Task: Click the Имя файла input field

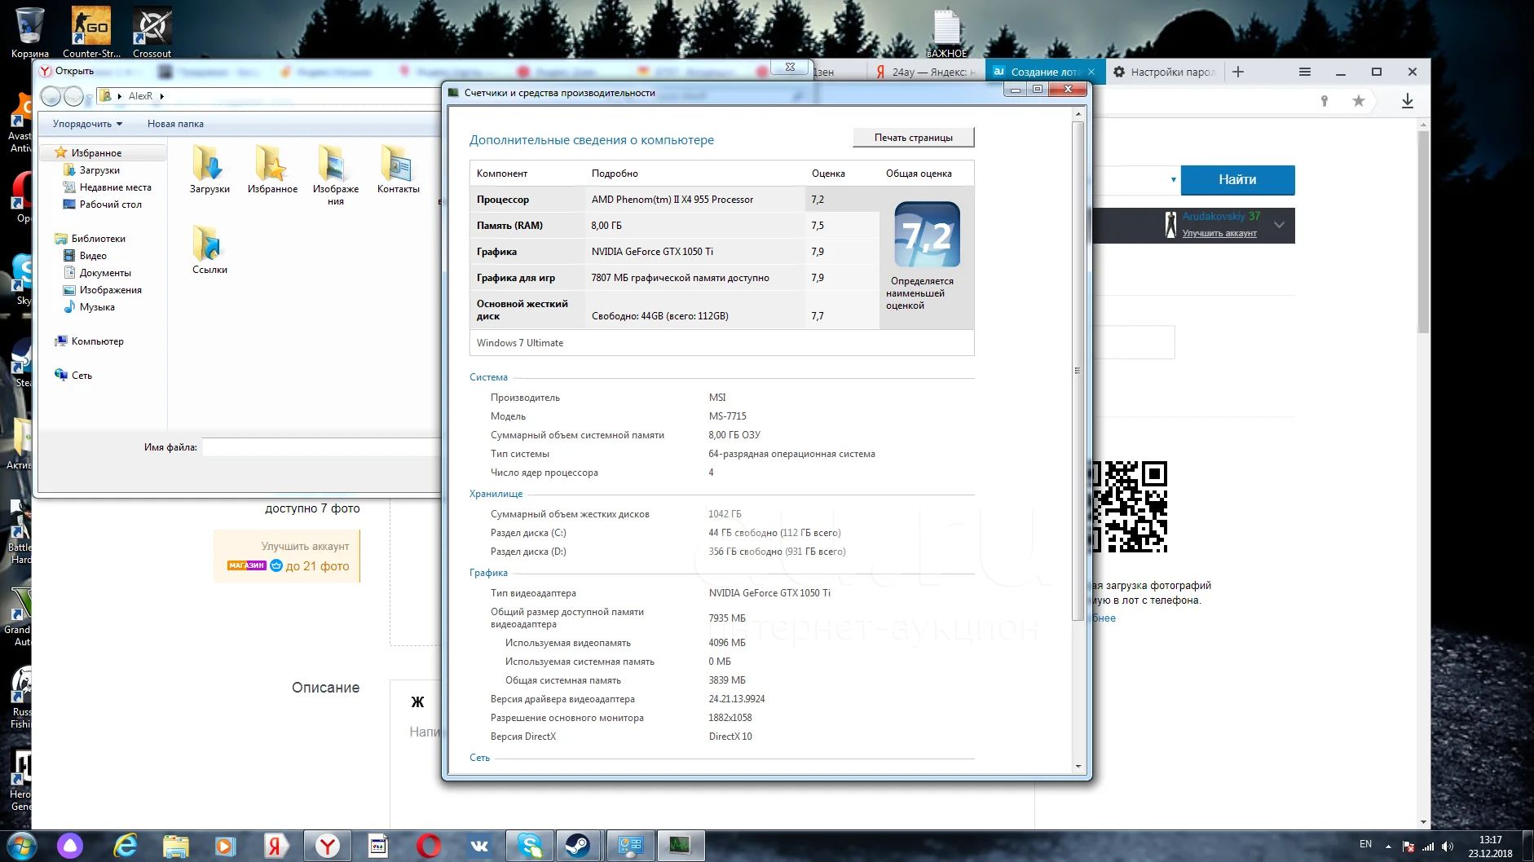Action: (321, 447)
